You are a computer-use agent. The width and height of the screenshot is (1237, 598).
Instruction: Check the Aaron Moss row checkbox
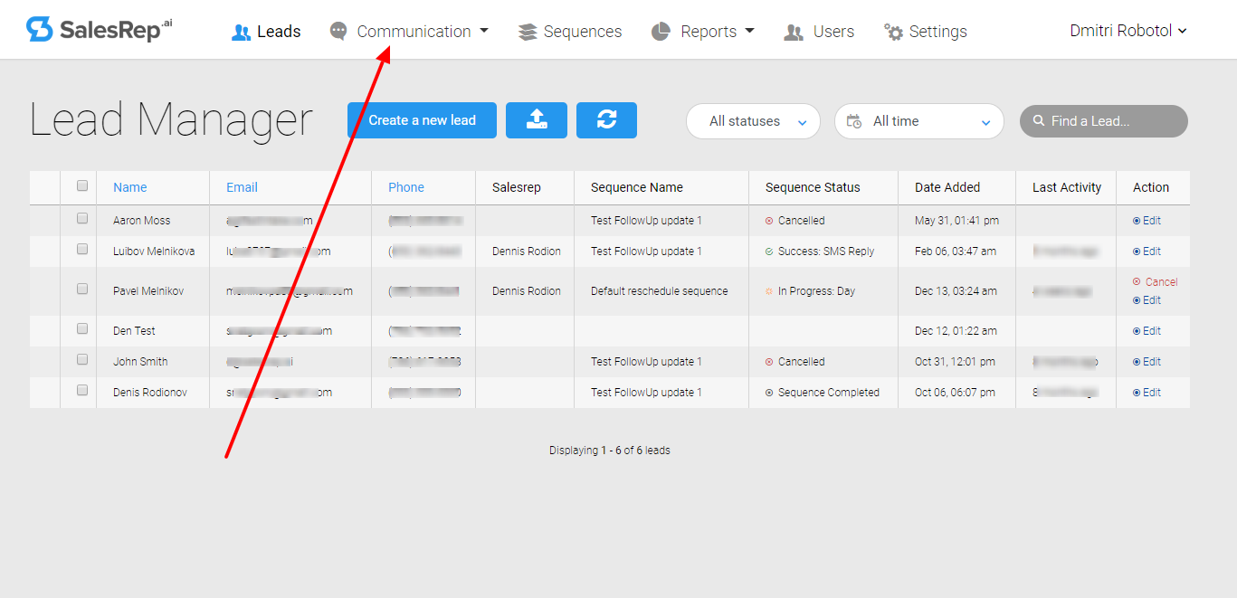[x=82, y=218]
